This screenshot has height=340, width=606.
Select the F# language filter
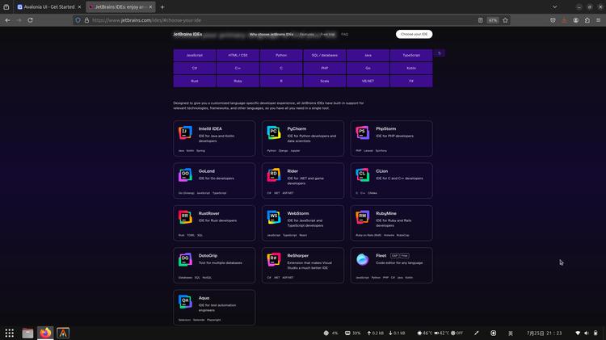(x=411, y=81)
